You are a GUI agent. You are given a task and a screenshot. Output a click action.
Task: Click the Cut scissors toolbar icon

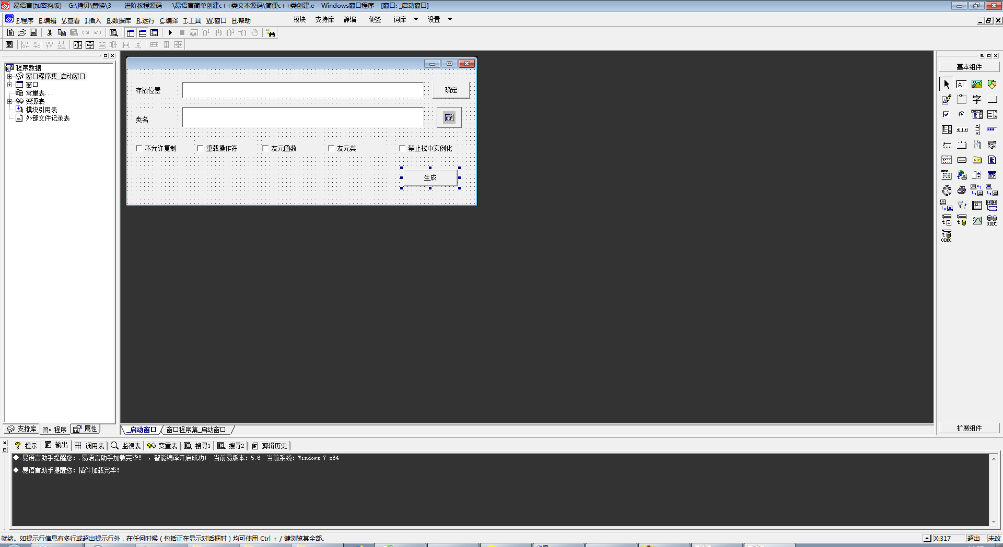[x=50, y=32]
